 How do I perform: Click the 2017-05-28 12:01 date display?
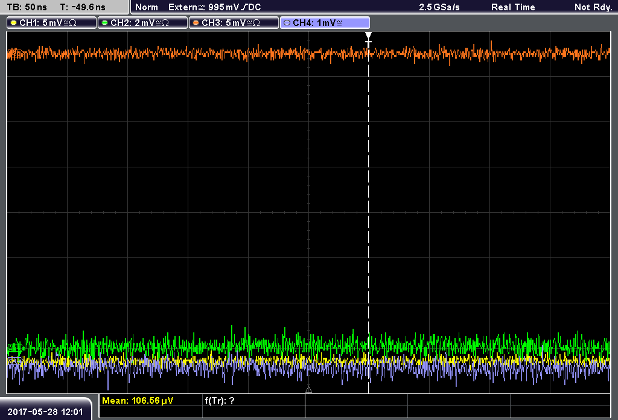[45, 412]
